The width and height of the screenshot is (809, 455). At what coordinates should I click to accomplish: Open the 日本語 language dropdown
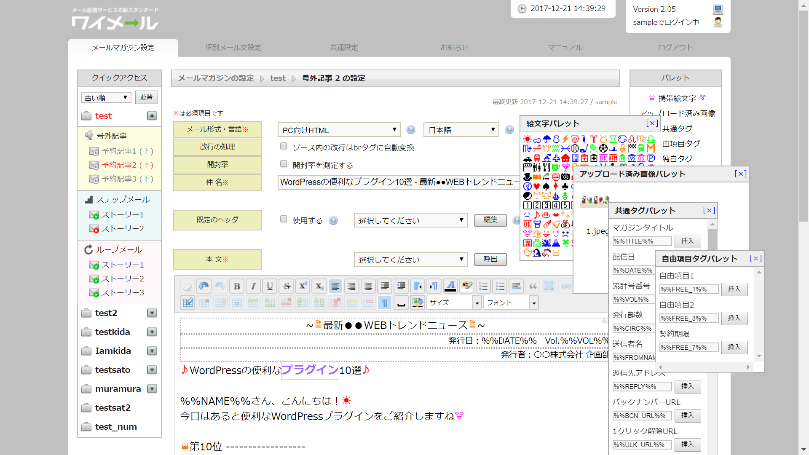pos(461,130)
